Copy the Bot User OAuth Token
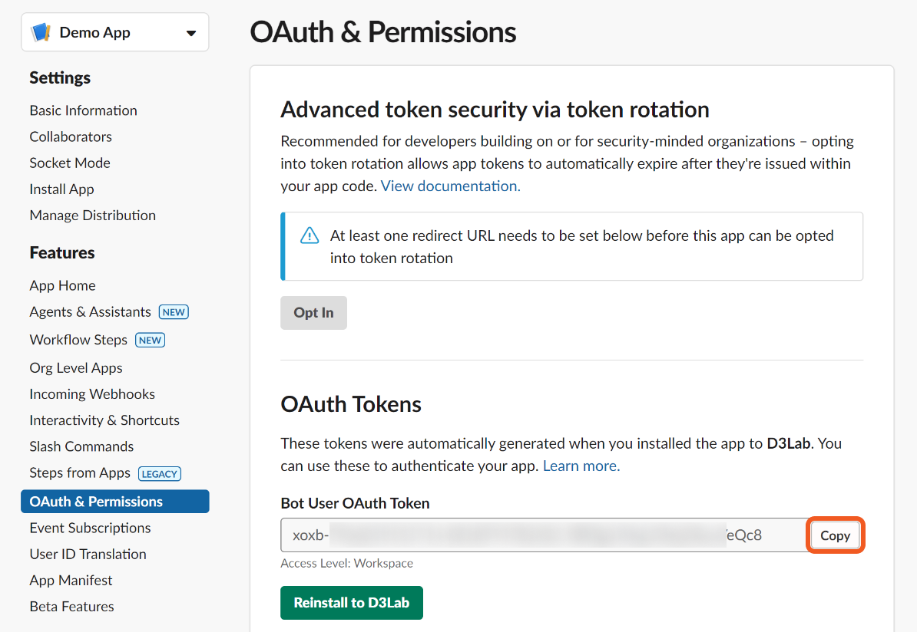 pos(835,535)
